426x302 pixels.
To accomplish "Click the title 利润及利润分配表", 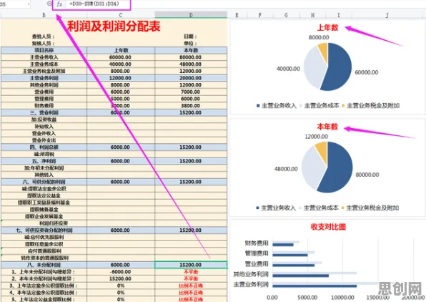I will (x=114, y=26).
